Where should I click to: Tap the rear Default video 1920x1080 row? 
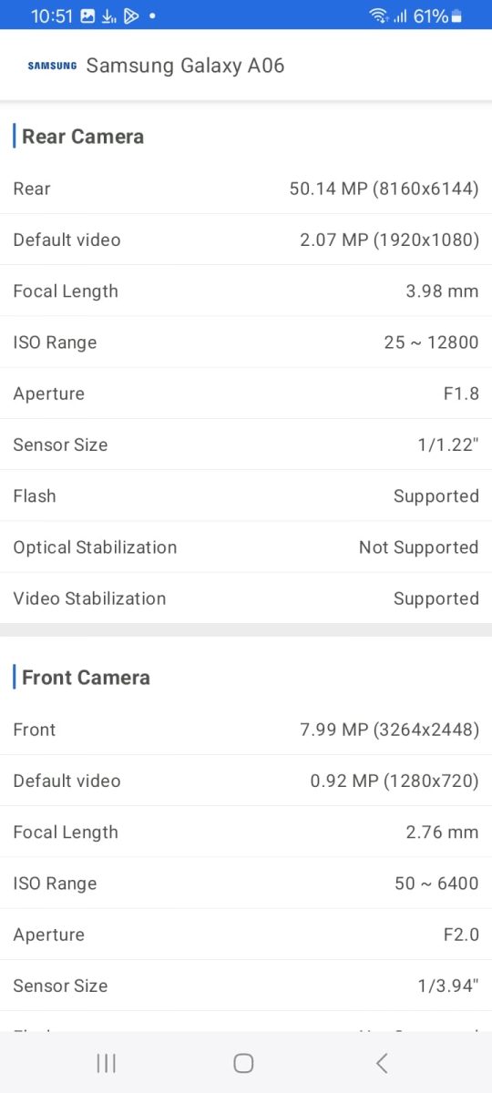click(x=246, y=240)
